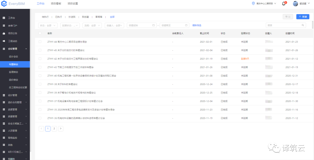The height and width of the screenshot is (160, 314).
Task: Click the 表单门户 sidebar icon
Action: 4,26
